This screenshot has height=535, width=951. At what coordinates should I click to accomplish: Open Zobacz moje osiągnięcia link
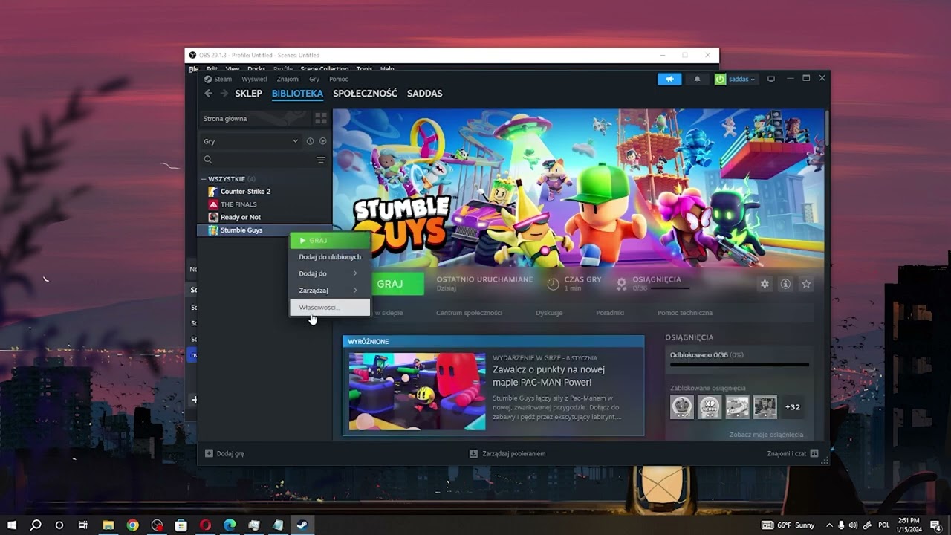pyautogui.click(x=766, y=435)
